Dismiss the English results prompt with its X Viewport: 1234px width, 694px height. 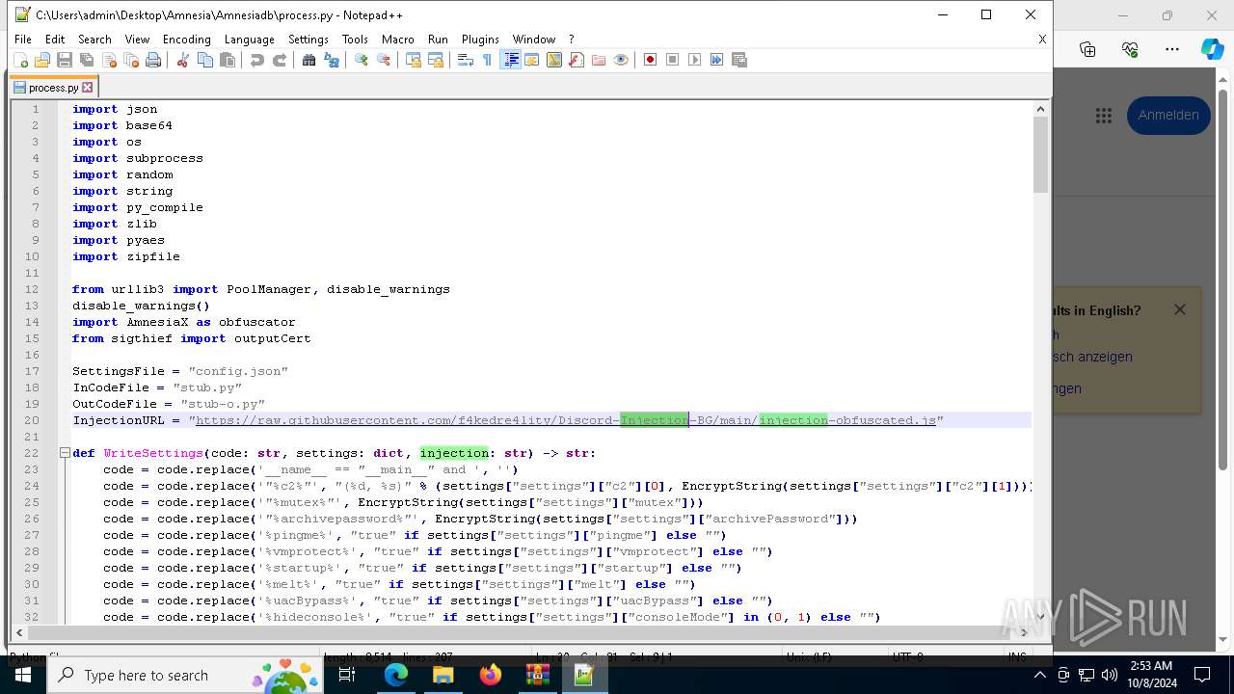tap(1180, 309)
